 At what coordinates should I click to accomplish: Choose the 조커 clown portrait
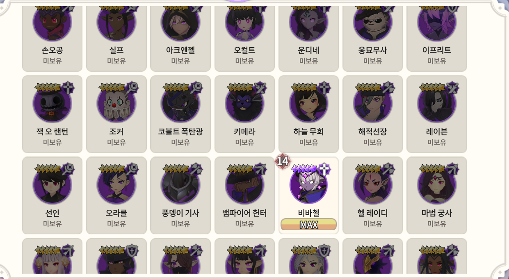pos(116,103)
